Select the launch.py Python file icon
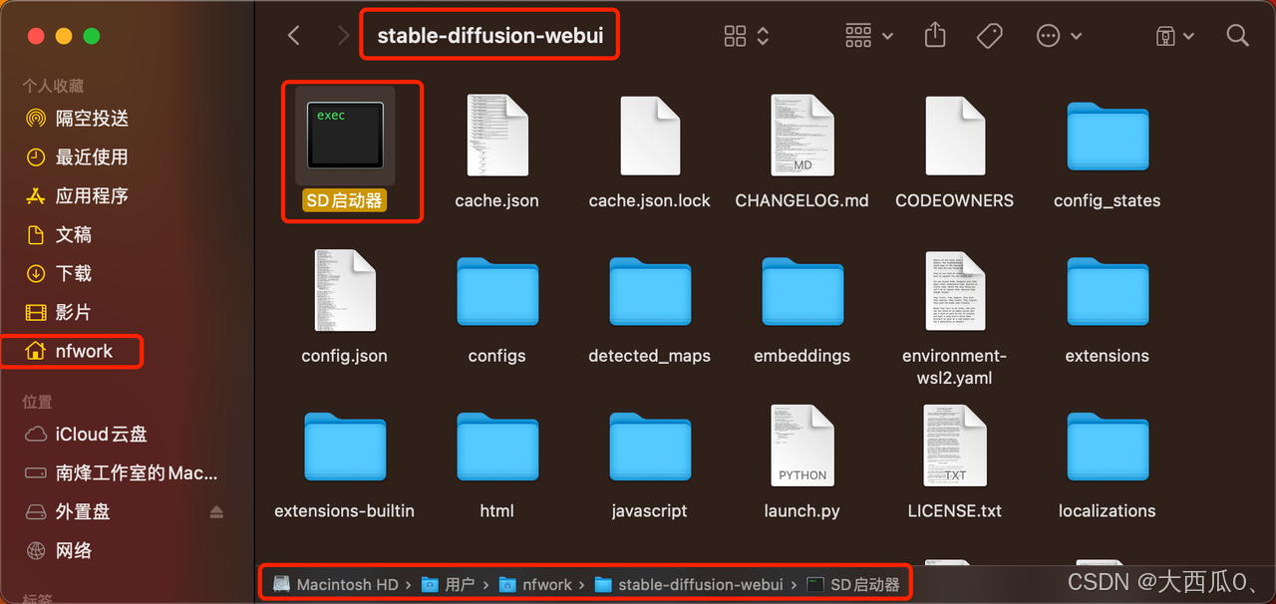The width and height of the screenshot is (1276, 604). coord(802,447)
